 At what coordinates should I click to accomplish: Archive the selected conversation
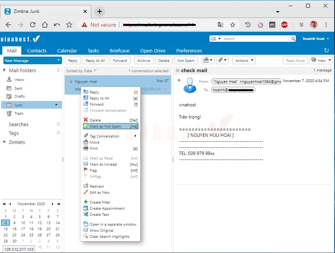(x=144, y=60)
